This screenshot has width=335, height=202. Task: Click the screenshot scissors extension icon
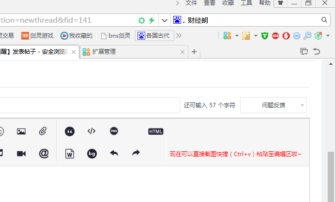pos(246,36)
